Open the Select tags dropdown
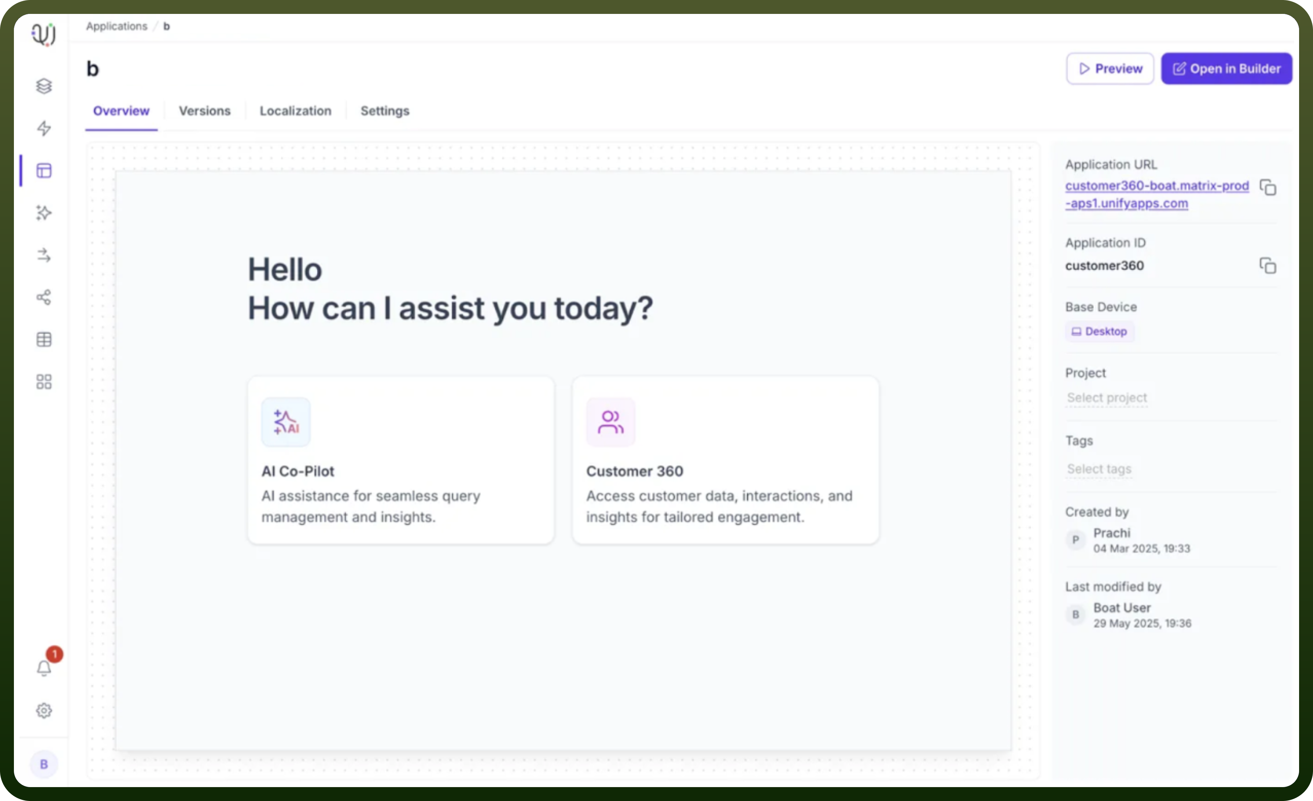This screenshot has width=1313, height=801. coord(1099,469)
